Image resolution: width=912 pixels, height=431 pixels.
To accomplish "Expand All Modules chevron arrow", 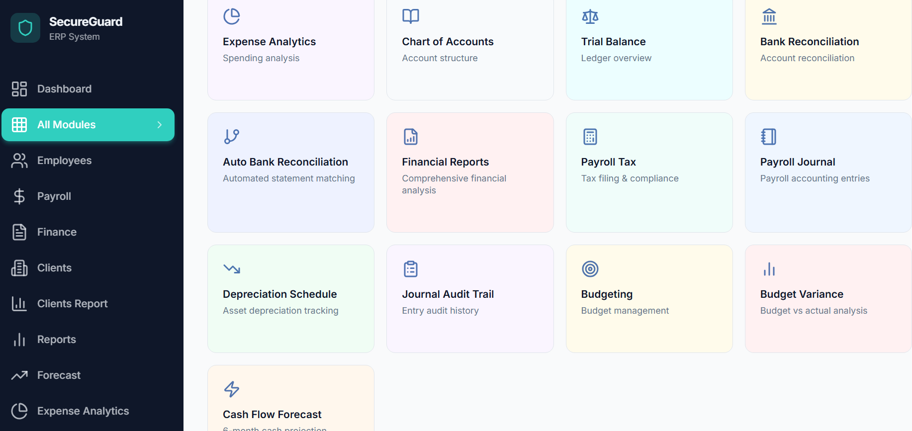I will [x=160, y=125].
